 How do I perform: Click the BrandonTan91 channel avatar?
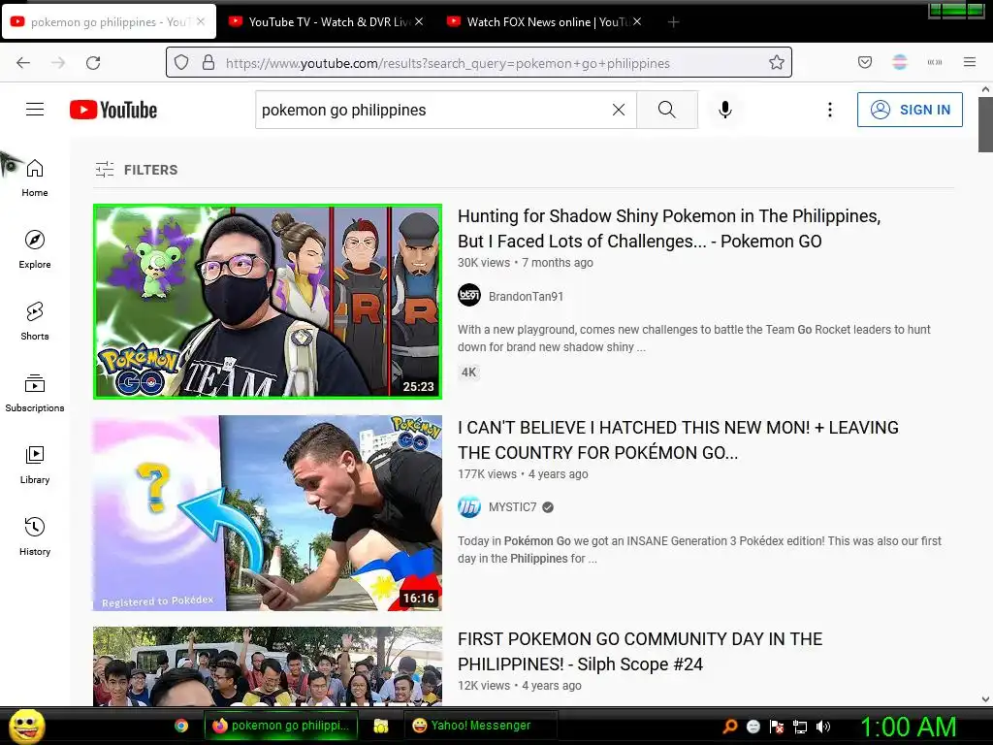(469, 295)
